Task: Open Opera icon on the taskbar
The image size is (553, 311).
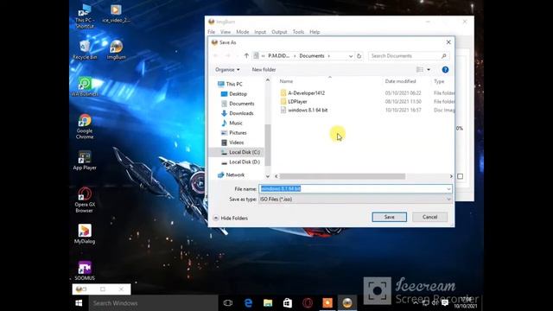Action: coord(308,303)
